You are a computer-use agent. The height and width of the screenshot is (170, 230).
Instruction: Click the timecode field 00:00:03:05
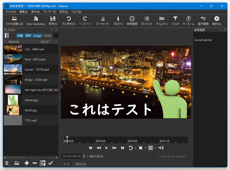(x=72, y=156)
